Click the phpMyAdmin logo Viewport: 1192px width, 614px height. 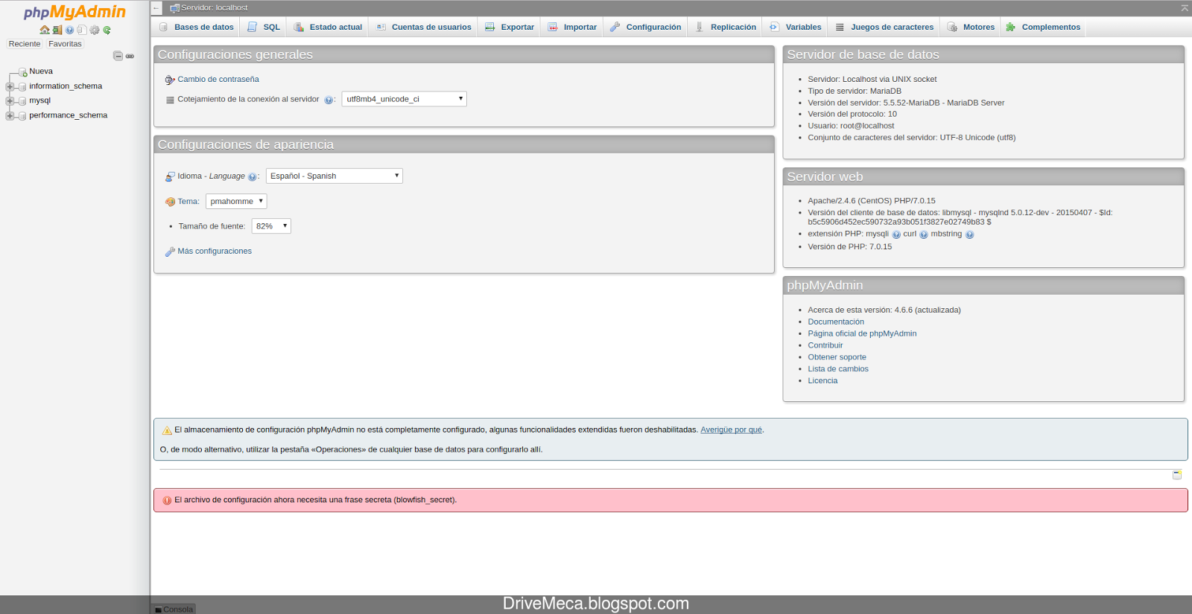pos(74,12)
